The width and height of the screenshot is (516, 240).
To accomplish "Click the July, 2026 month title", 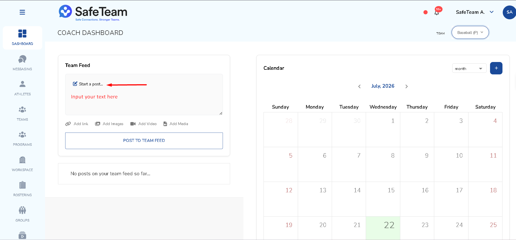I will click(x=383, y=86).
